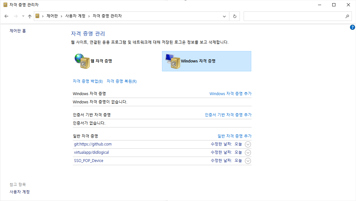This screenshot has height=201, width=356.
Task: Click the search magnifier icon
Action: [x=347, y=16]
